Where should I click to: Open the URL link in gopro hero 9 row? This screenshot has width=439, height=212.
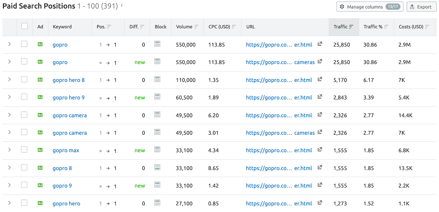coord(279,98)
